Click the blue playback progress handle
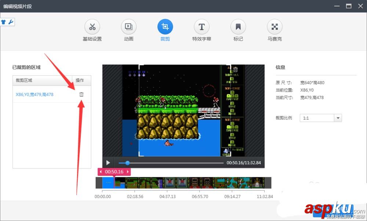 point(127,163)
